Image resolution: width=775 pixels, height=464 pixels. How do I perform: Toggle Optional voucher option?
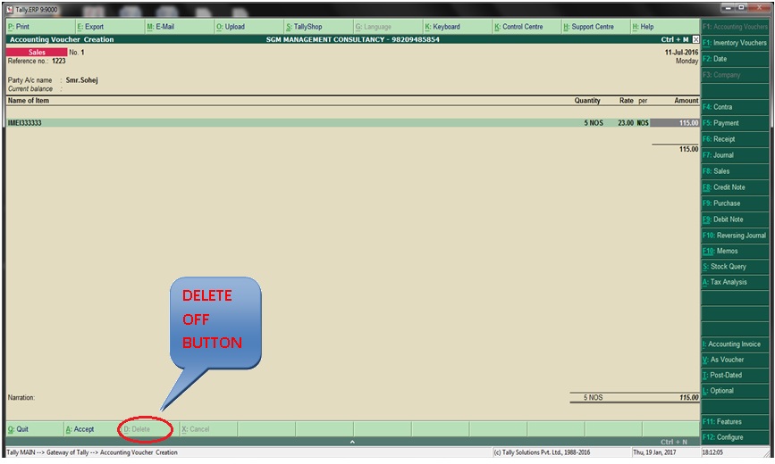click(x=735, y=391)
